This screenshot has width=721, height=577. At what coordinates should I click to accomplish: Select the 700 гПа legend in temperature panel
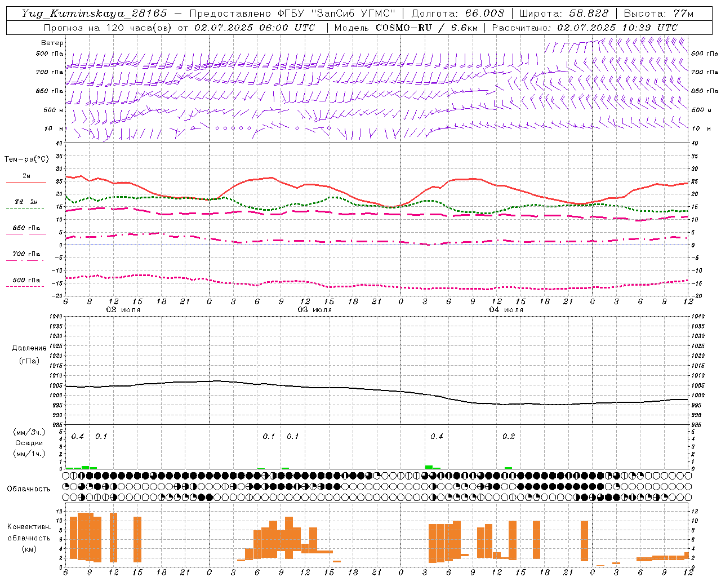(x=26, y=254)
